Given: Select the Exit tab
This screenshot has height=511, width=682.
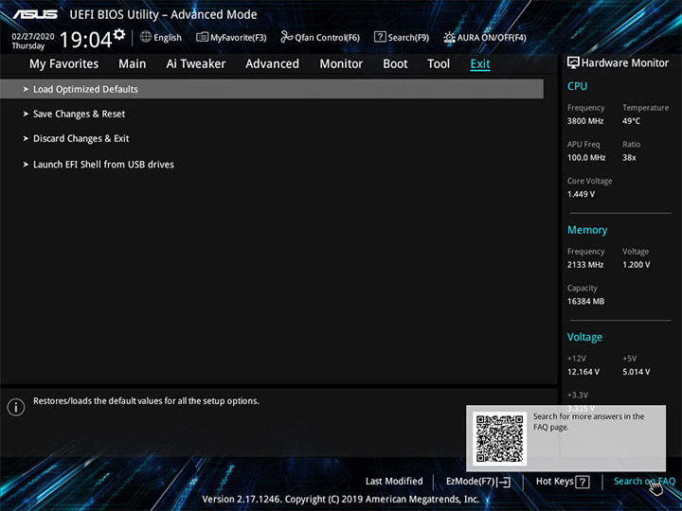Looking at the screenshot, I should pos(480,64).
